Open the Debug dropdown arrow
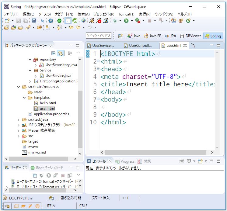The height and width of the screenshot is (211, 227). point(120,21)
